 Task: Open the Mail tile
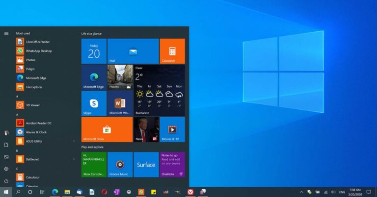133,51
